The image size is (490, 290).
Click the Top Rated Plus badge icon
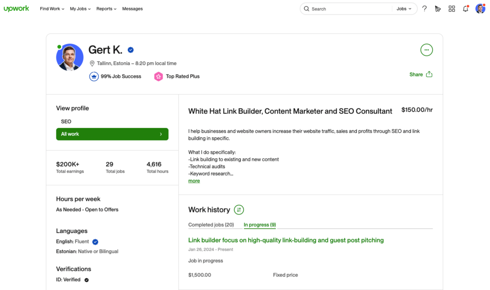158,76
